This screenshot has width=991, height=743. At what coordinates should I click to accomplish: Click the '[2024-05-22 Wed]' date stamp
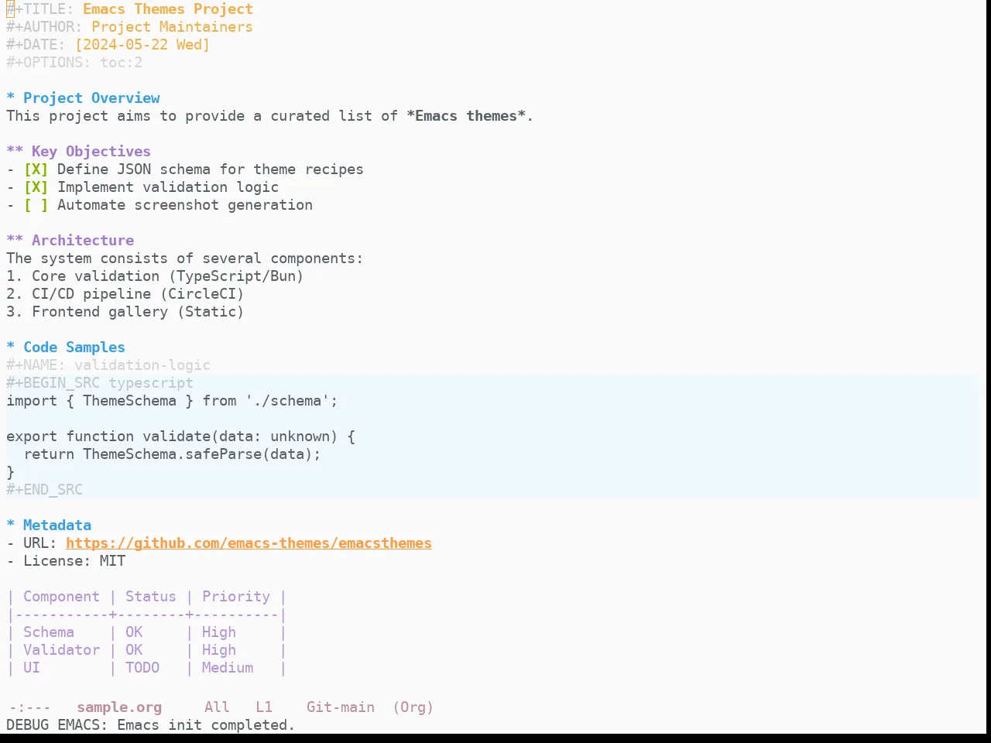[142, 45]
